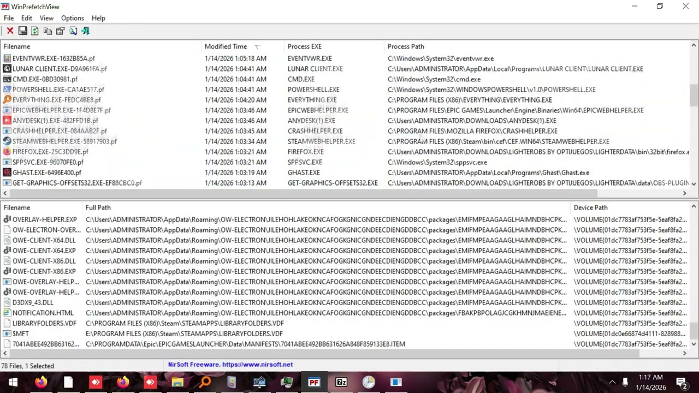
Task: Open the Edit menu
Action: pos(26,18)
